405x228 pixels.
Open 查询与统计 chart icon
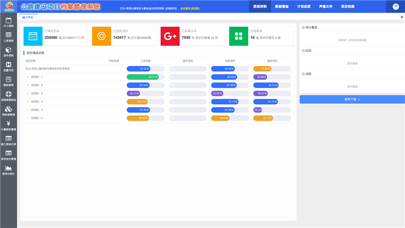point(8,170)
